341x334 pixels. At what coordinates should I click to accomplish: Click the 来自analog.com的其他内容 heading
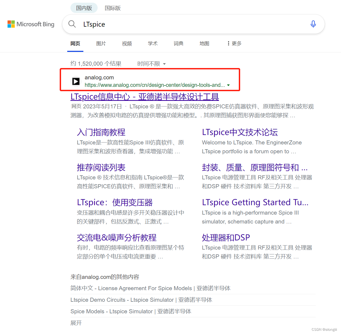point(105,277)
